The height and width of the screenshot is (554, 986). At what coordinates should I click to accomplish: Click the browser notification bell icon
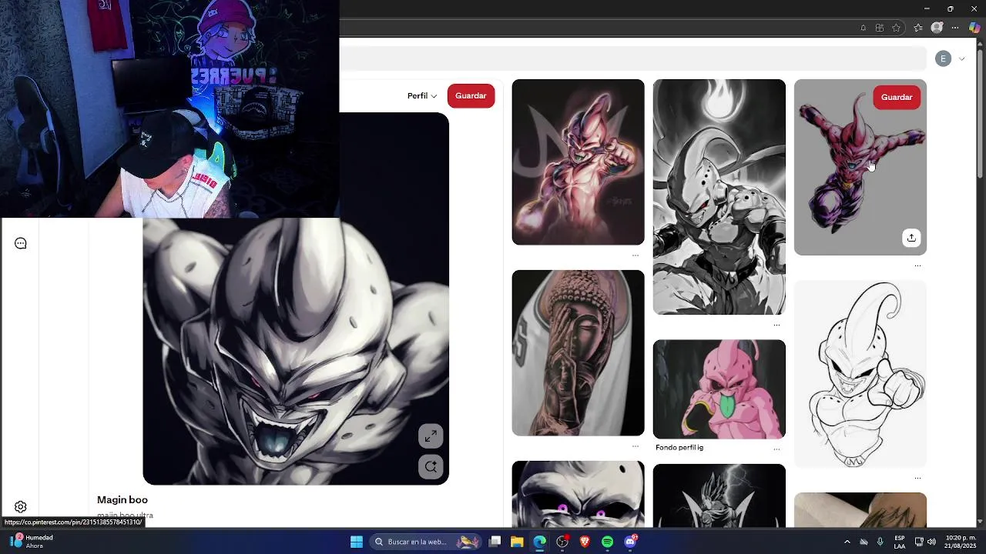click(x=863, y=28)
